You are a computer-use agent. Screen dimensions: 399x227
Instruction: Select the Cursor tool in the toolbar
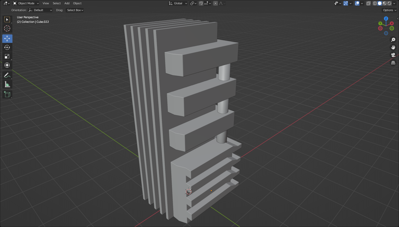[x=7, y=28]
